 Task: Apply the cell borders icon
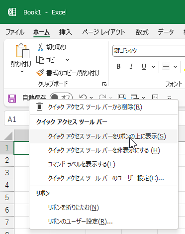click(x=166, y=66)
